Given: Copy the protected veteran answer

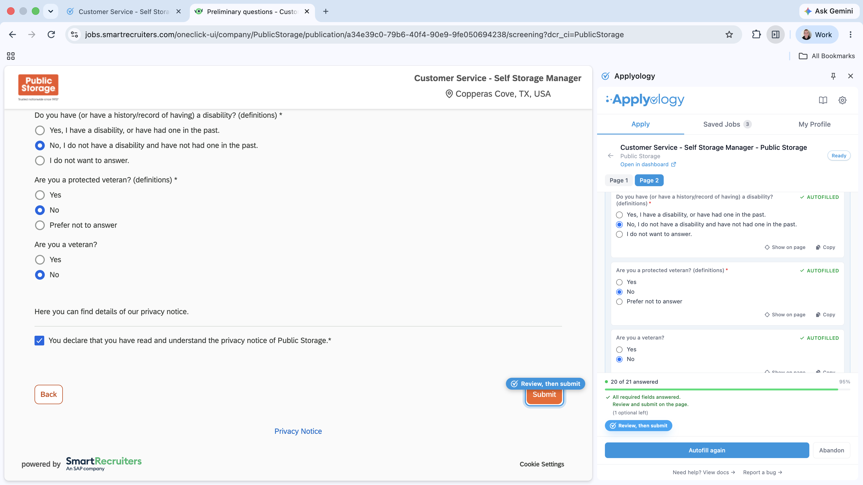Looking at the screenshot, I should (826, 315).
